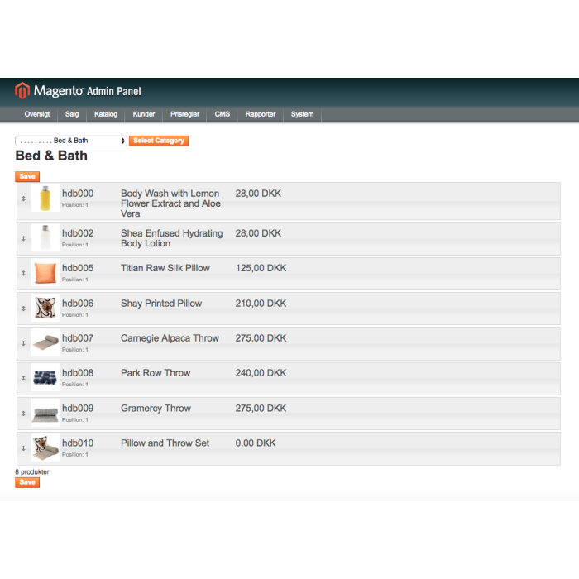Click the Carnegie Alpaca Throw name

click(x=170, y=338)
